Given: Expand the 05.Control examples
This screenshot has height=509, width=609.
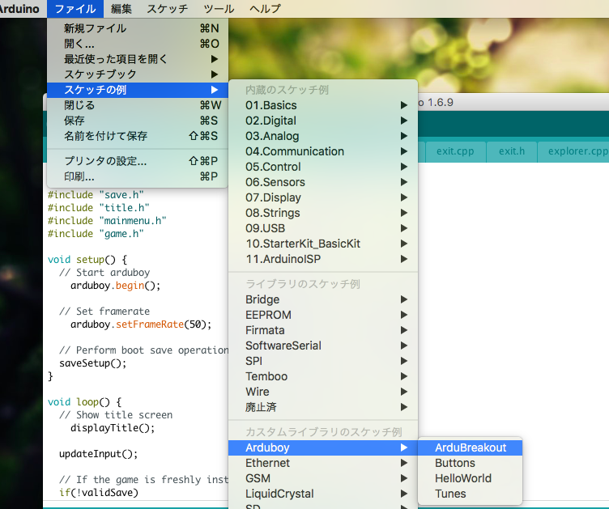Looking at the screenshot, I should click(323, 167).
